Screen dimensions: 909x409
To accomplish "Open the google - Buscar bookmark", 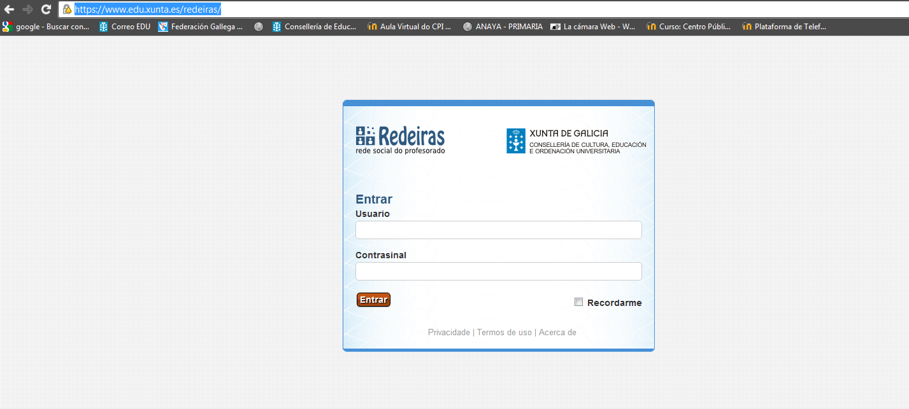I will click(46, 27).
